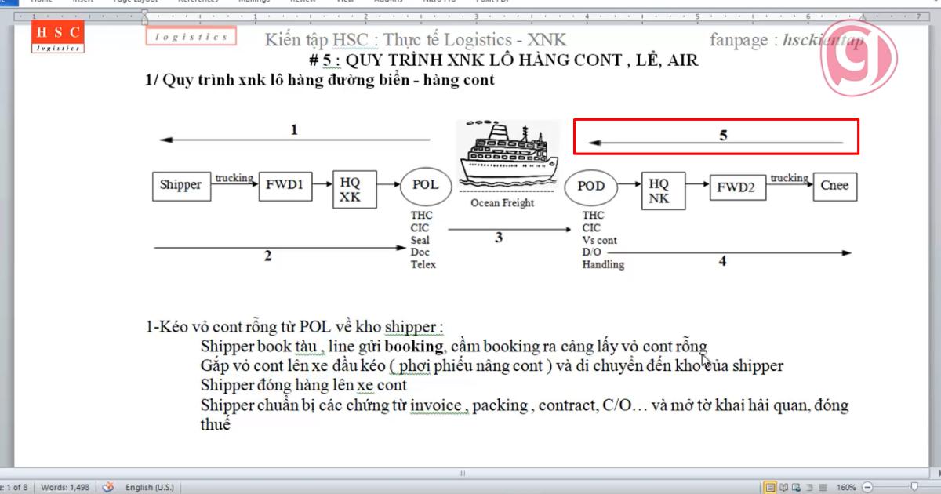
Task: Switch to Print Layout view
Action: 770,487
